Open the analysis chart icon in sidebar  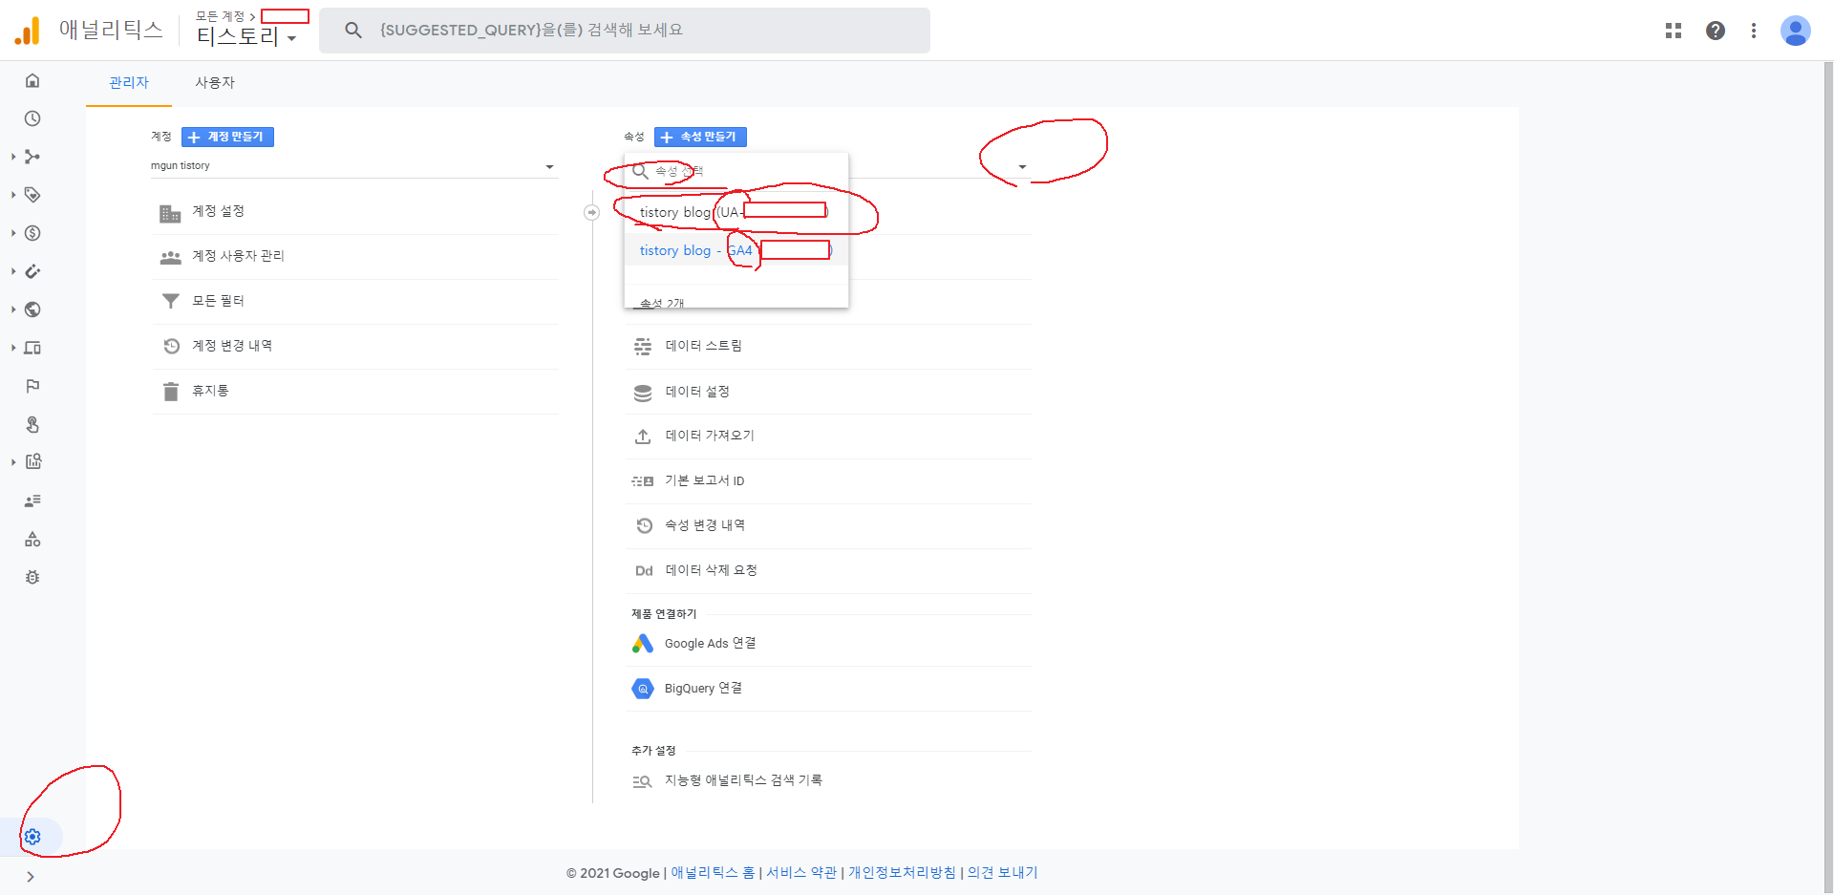click(32, 462)
